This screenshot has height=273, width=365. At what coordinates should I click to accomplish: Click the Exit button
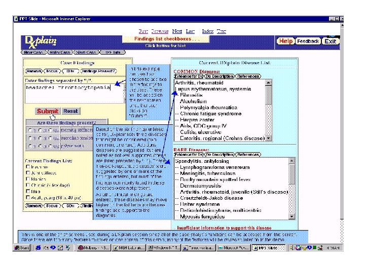331,41
